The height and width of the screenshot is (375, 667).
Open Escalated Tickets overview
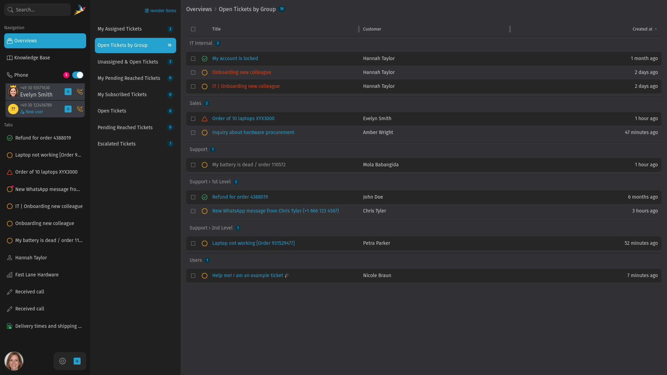click(x=135, y=144)
